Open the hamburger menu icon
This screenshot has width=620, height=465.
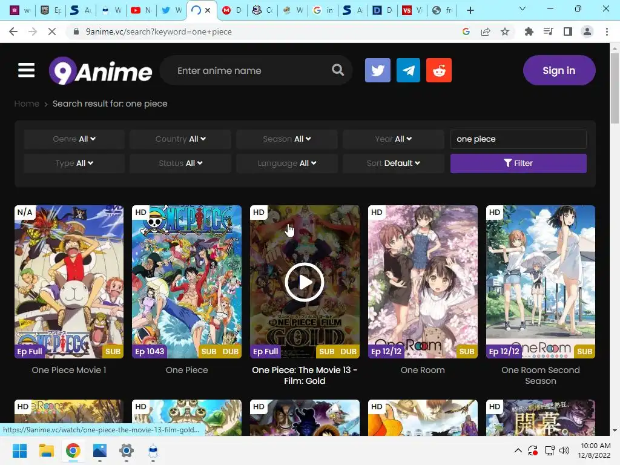[x=26, y=70]
